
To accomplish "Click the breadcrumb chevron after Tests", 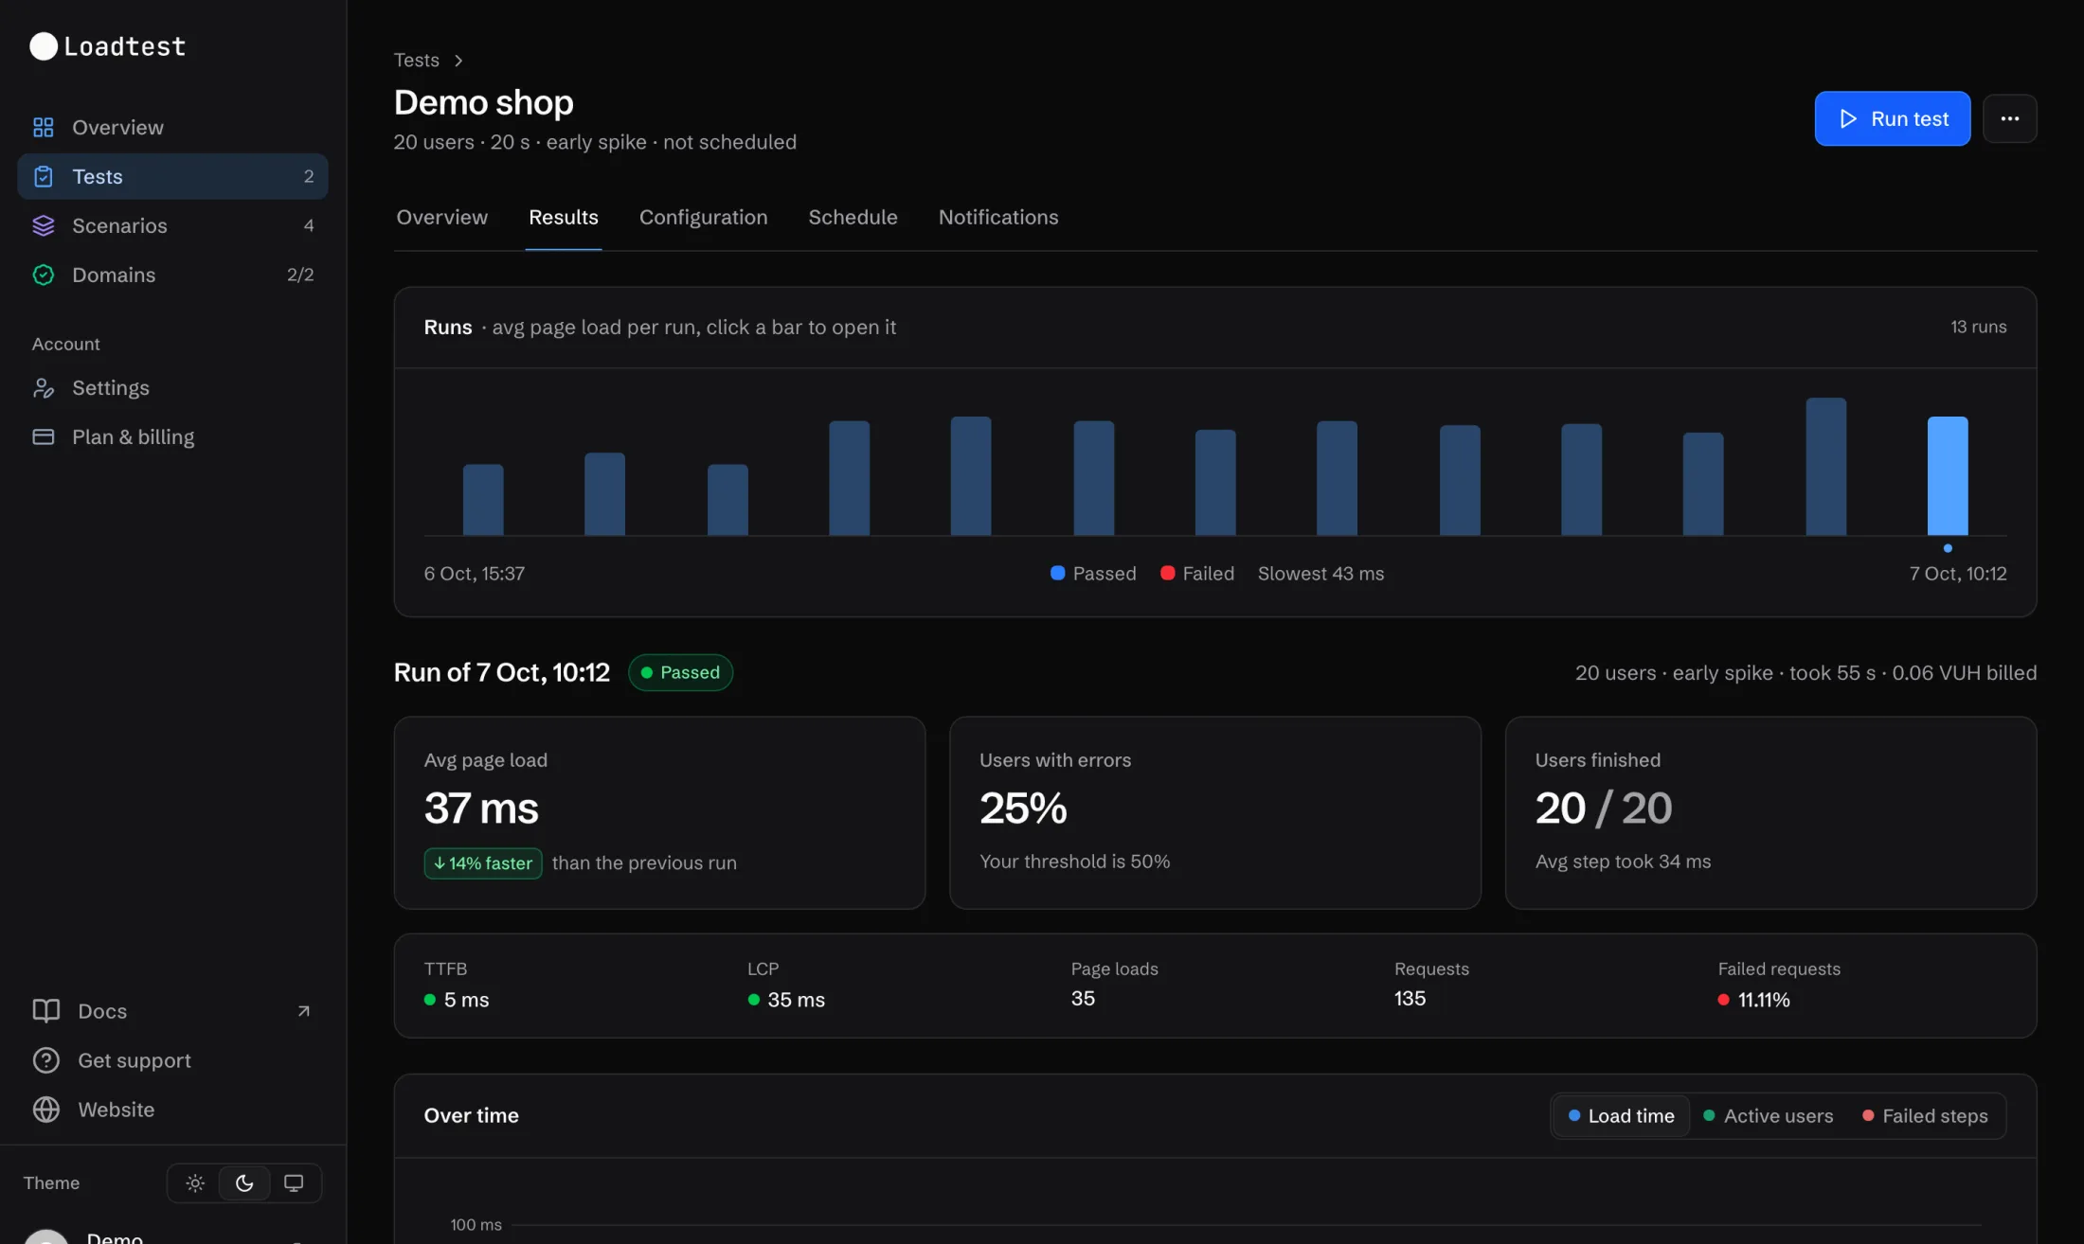I will tap(458, 61).
